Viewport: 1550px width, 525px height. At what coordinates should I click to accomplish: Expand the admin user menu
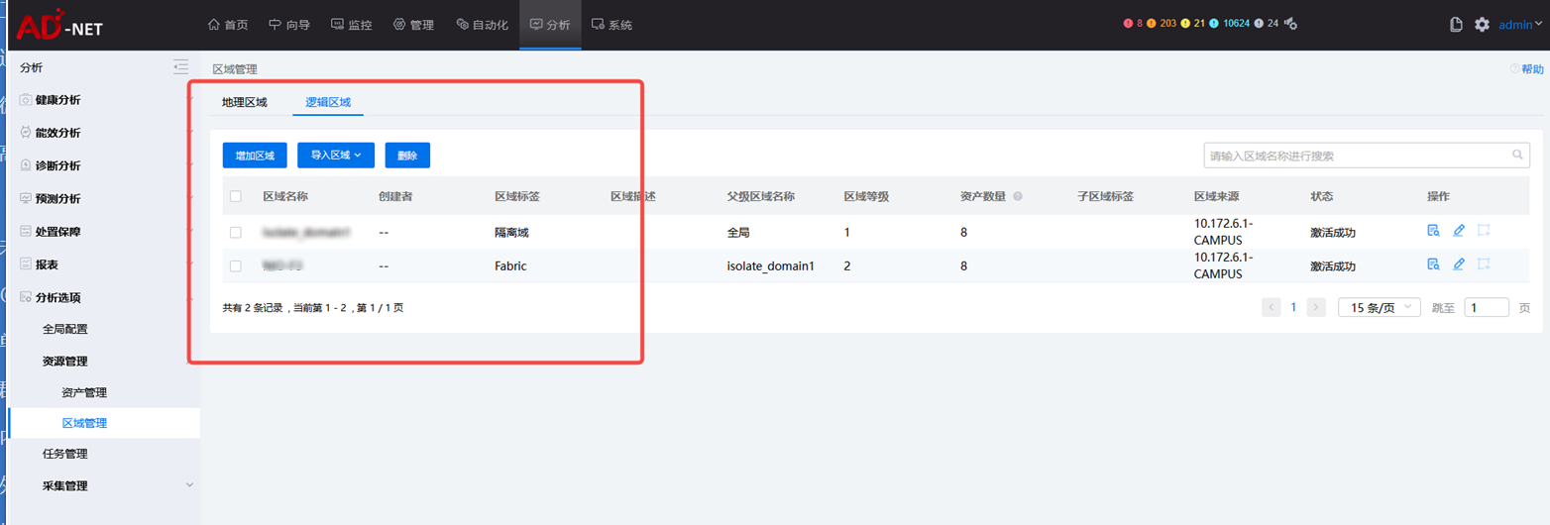(1520, 25)
